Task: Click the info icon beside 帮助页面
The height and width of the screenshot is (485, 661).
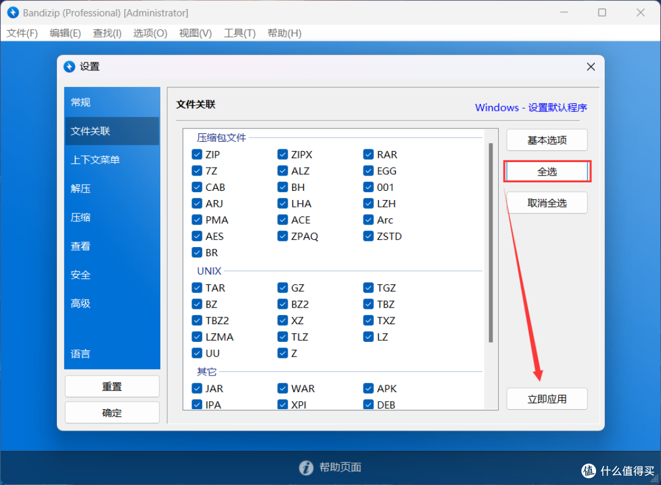Action: coord(306,467)
